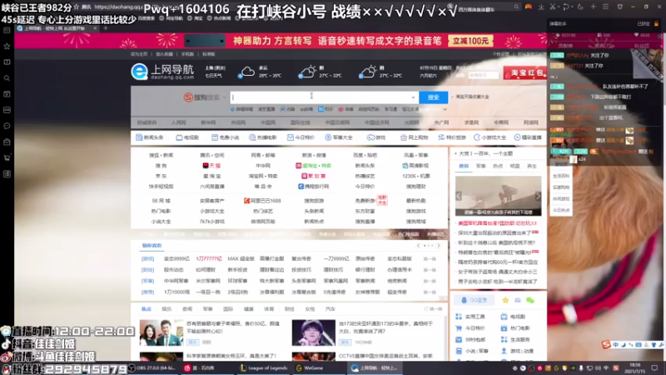Switch to League of Legends in taskbar
The image size is (666, 375).
point(264,368)
